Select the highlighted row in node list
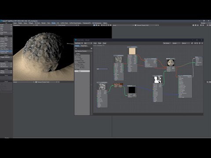The width and height of the screenshot is (211, 158). click(x=82, y=71)
